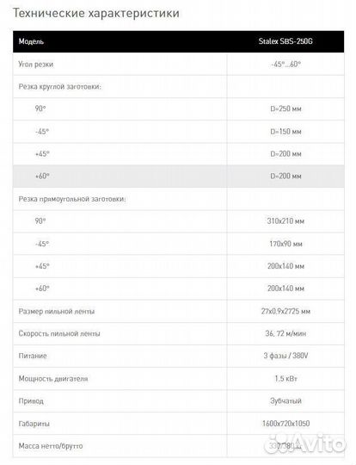Screen dimensions: 356x465
Task: Click the 'Зубчатый' drive value
Action: pos(285,401)
